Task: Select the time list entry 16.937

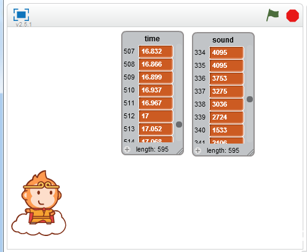Action: (x=156, y=90)
